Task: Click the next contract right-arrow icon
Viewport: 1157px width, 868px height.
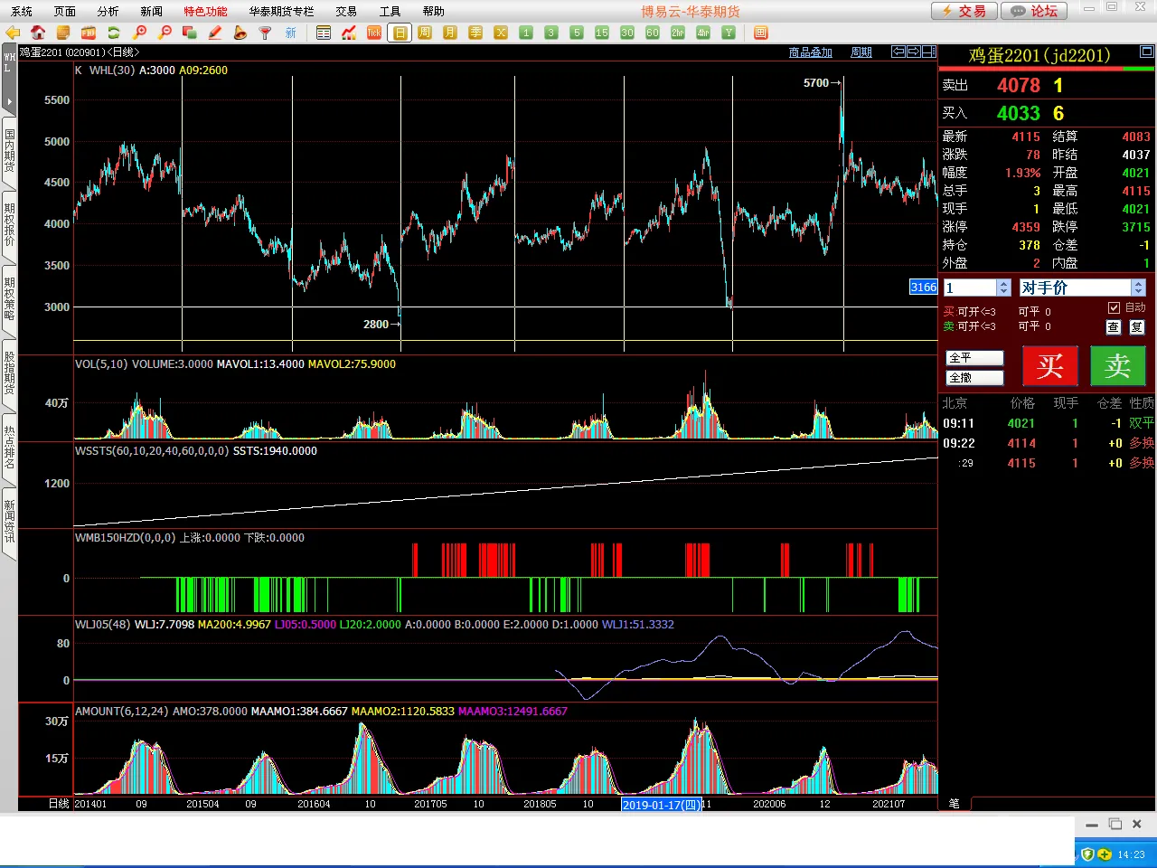Action: click(x=913, y=52)
